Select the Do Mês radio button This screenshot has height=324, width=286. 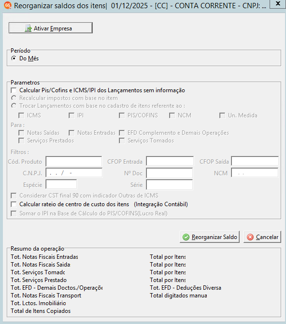(x=14, y=58)
